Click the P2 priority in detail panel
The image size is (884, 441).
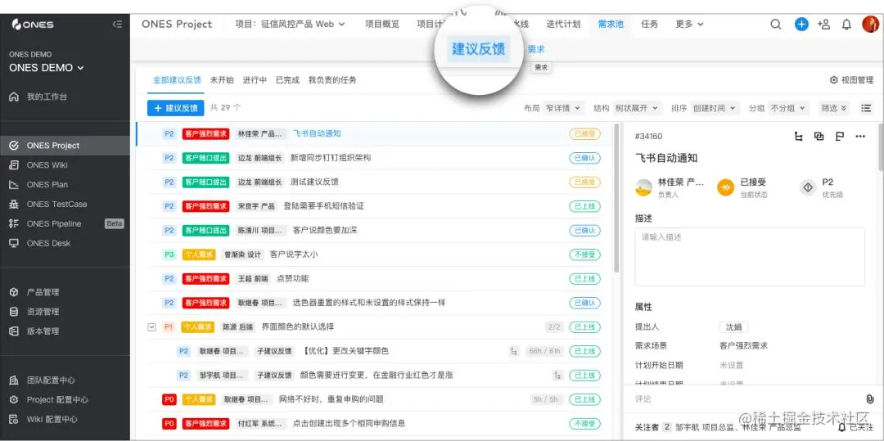tap(822, 187)
